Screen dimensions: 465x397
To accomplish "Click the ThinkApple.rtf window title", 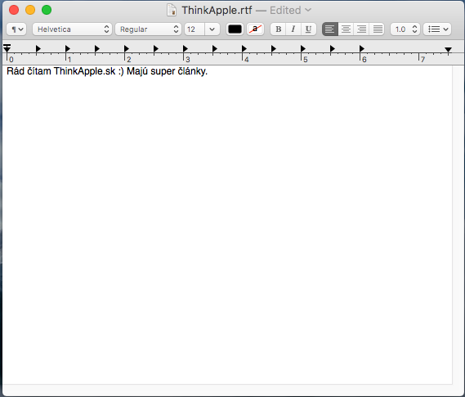I will click(x=217, y=10).
